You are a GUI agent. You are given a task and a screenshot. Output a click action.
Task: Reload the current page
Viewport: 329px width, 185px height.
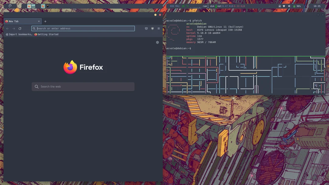(x=20, y=28)
